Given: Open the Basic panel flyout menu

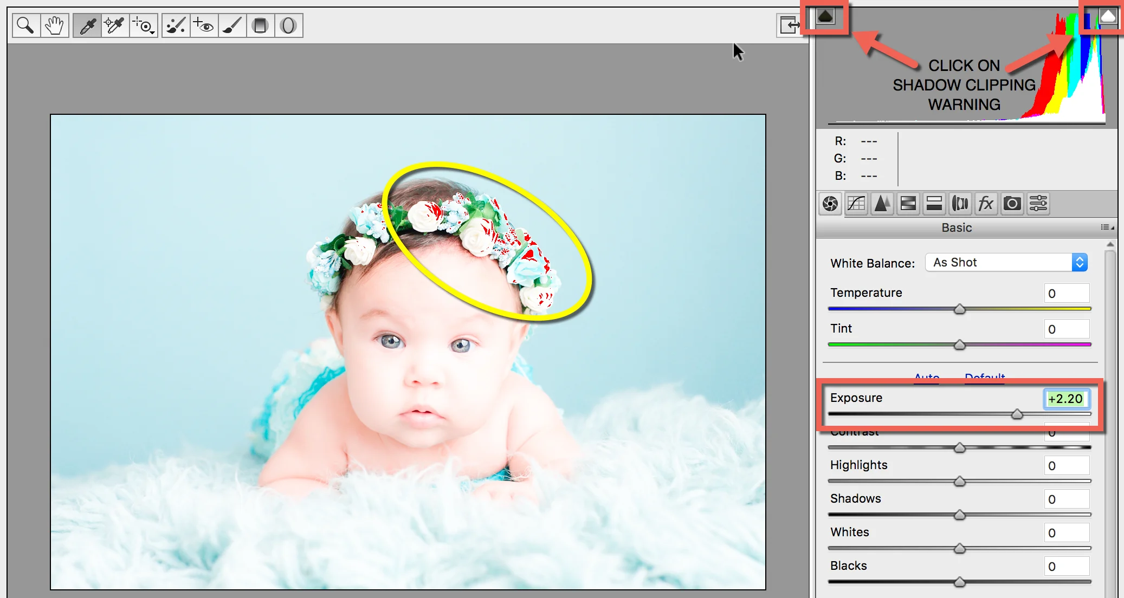Looking at the screenshot, I should (x=1106, y=227).
